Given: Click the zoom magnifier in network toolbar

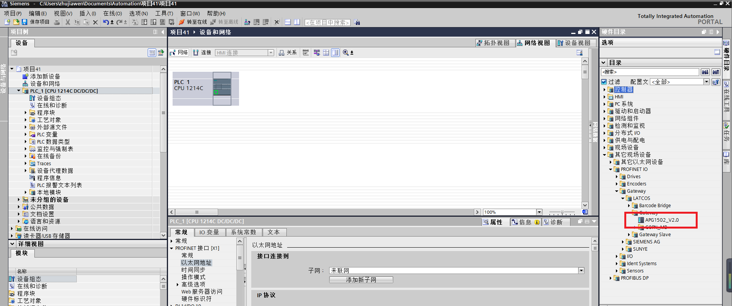Looking at the screenshot, I should (x=346, y=53).
